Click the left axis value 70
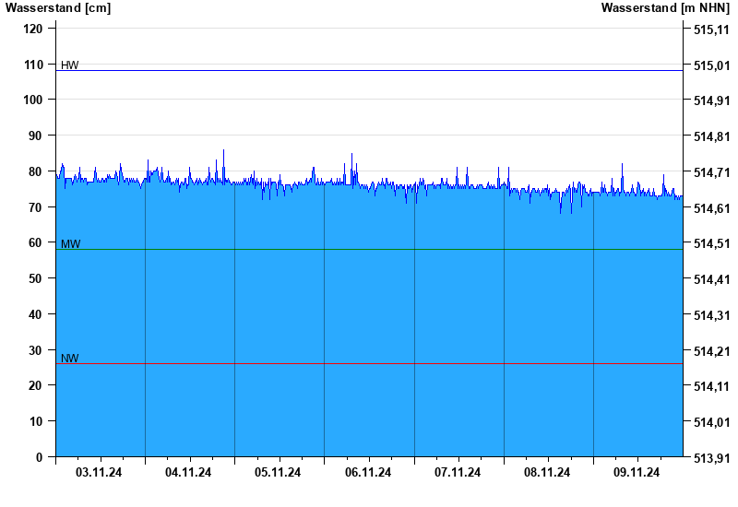 tap(36, 206)
